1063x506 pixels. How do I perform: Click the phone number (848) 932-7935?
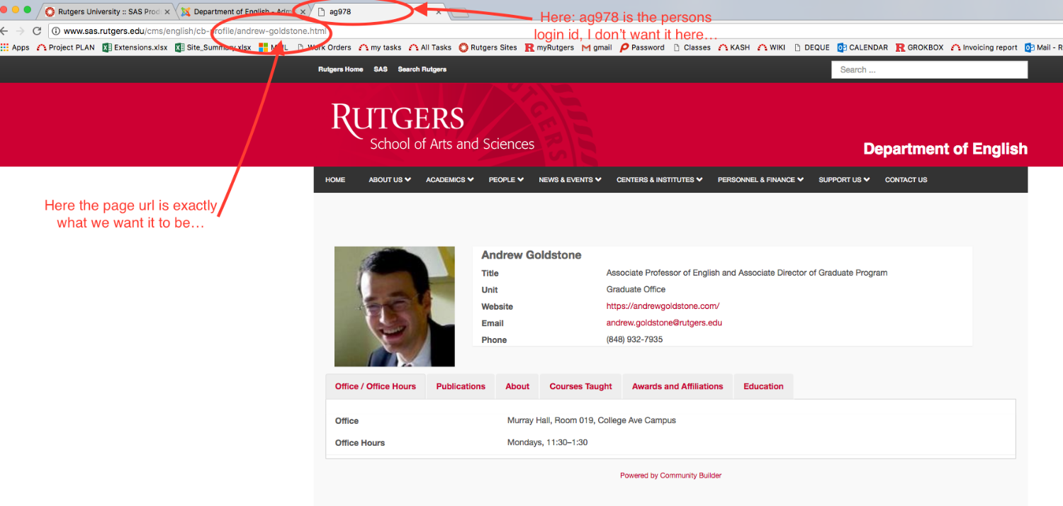pyautogui.click(x=634, y=340)
